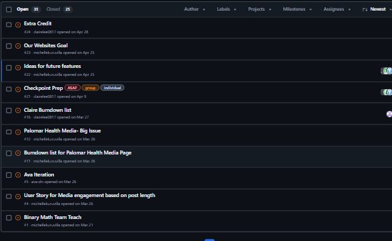Open the Checkpoint Prep issue

coord(43,88)
